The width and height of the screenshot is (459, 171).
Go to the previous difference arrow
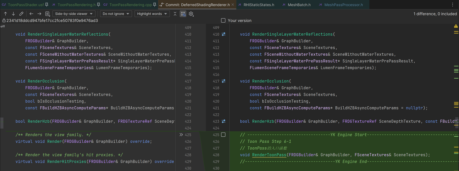(5, 14)
